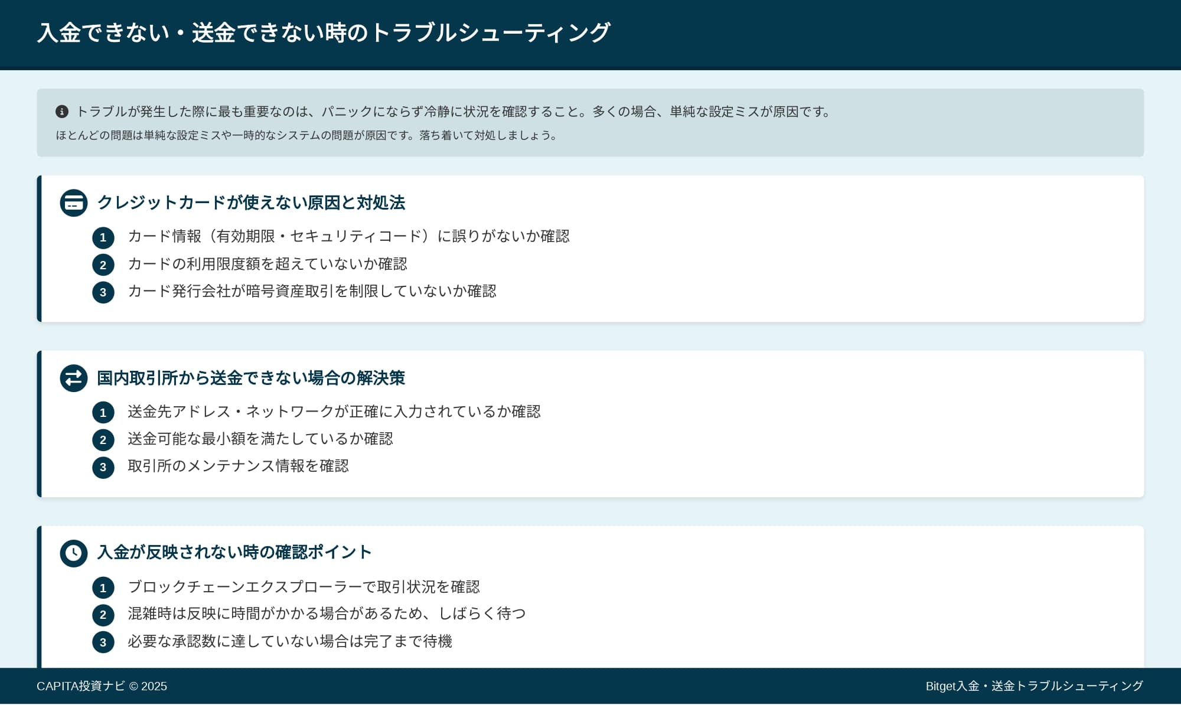Click number 3 badge next to メンテナンス情報 item
This screenshot has height=705, width=1181.
click(x=103, y=467)
